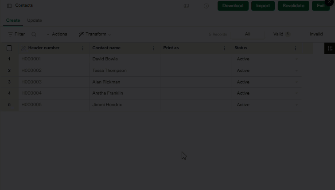The image size is (335, 190).
Task: Click the Revalidate button
Action: coord(293,6)
